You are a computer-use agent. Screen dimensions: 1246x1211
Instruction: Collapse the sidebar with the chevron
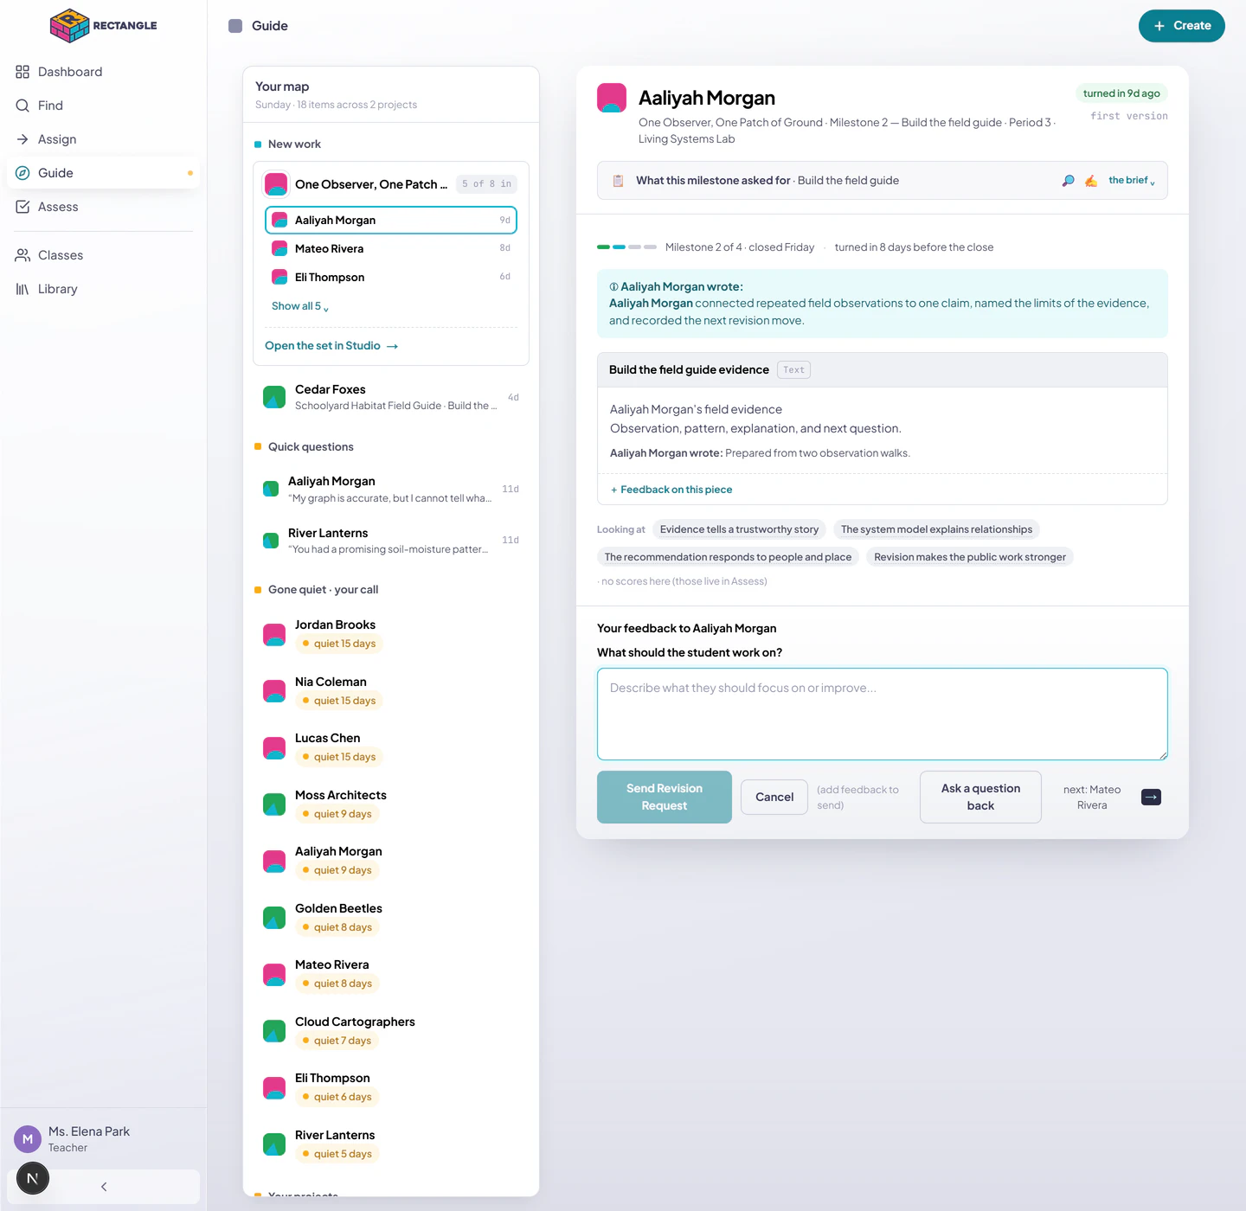(x=104, y=1187)
